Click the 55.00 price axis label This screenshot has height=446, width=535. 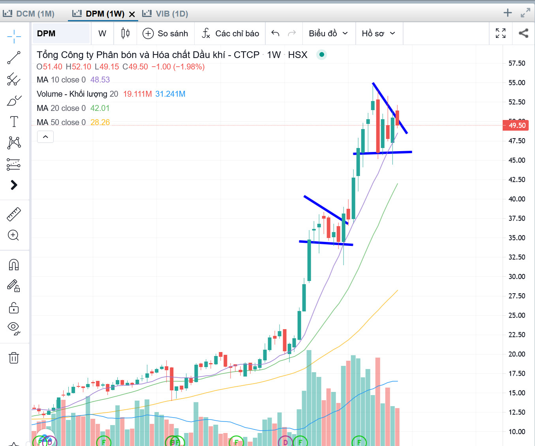point(517,82)
